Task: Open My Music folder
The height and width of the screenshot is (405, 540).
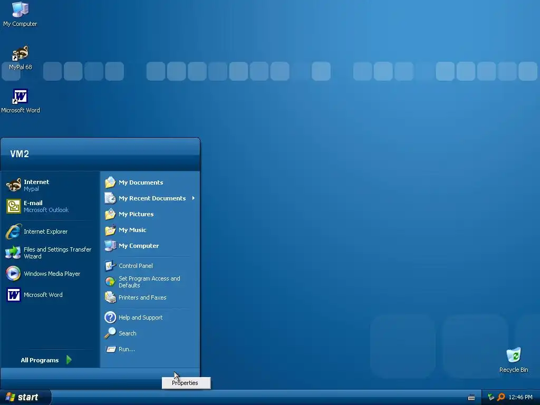Action: (150, 230)
